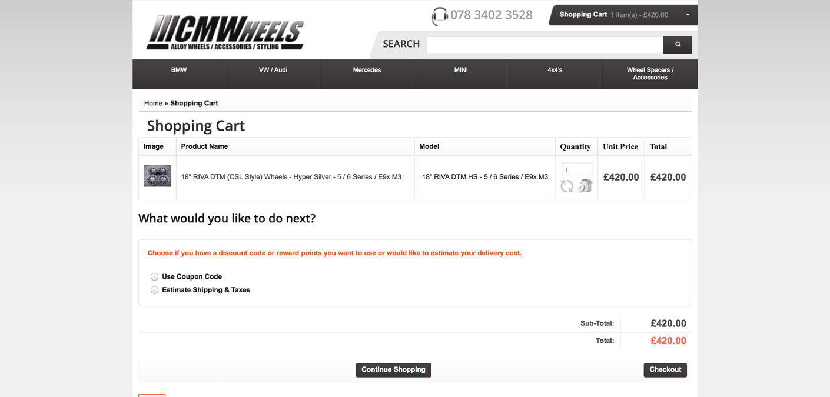This screenshot has width=830, height=397.
Task: Click the headset phone icon
Action: (x=439, y=16)
